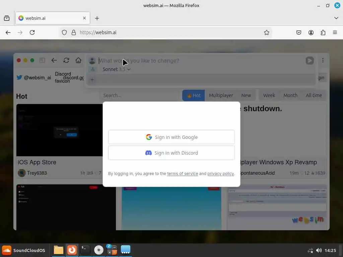Click the websim Search field

pyautogui.click(x=140, y=95)
